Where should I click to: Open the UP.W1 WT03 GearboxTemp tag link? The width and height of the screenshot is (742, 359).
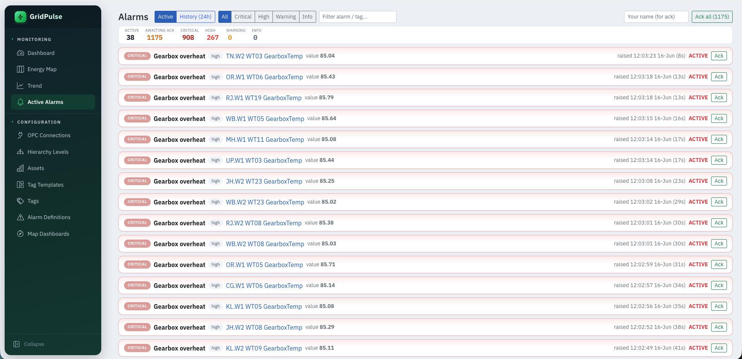(x=264, y=160)
